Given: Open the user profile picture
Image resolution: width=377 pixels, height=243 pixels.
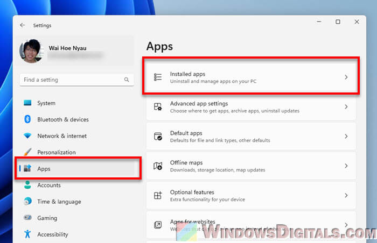Looking at the screenshot, I should tap(31, 51).
